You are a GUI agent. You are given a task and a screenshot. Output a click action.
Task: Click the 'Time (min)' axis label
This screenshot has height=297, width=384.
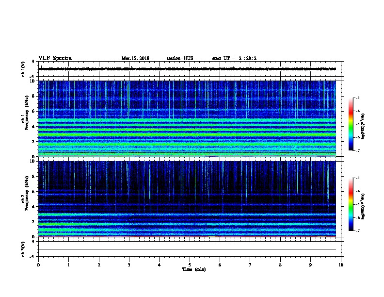(194, 269)
